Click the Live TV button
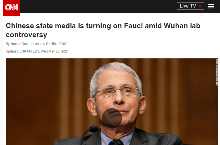220x145 pixels. [x=190, y=6]
